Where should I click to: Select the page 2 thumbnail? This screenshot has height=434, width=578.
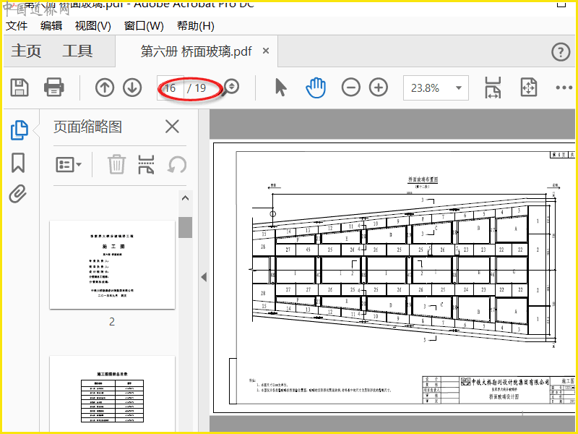pos(113,265)
